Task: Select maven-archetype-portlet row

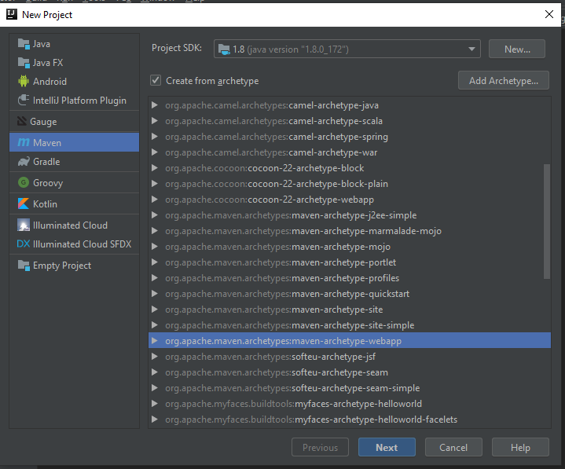Action: [350, 262]
